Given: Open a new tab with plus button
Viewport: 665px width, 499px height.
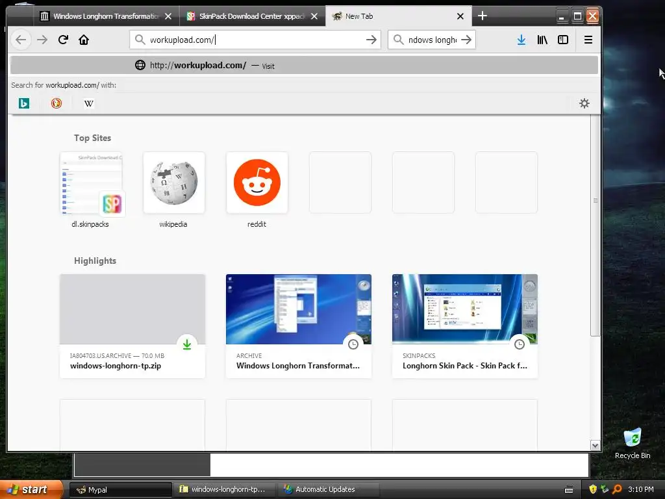Looking at the screenshot, I should pos(483,16).
